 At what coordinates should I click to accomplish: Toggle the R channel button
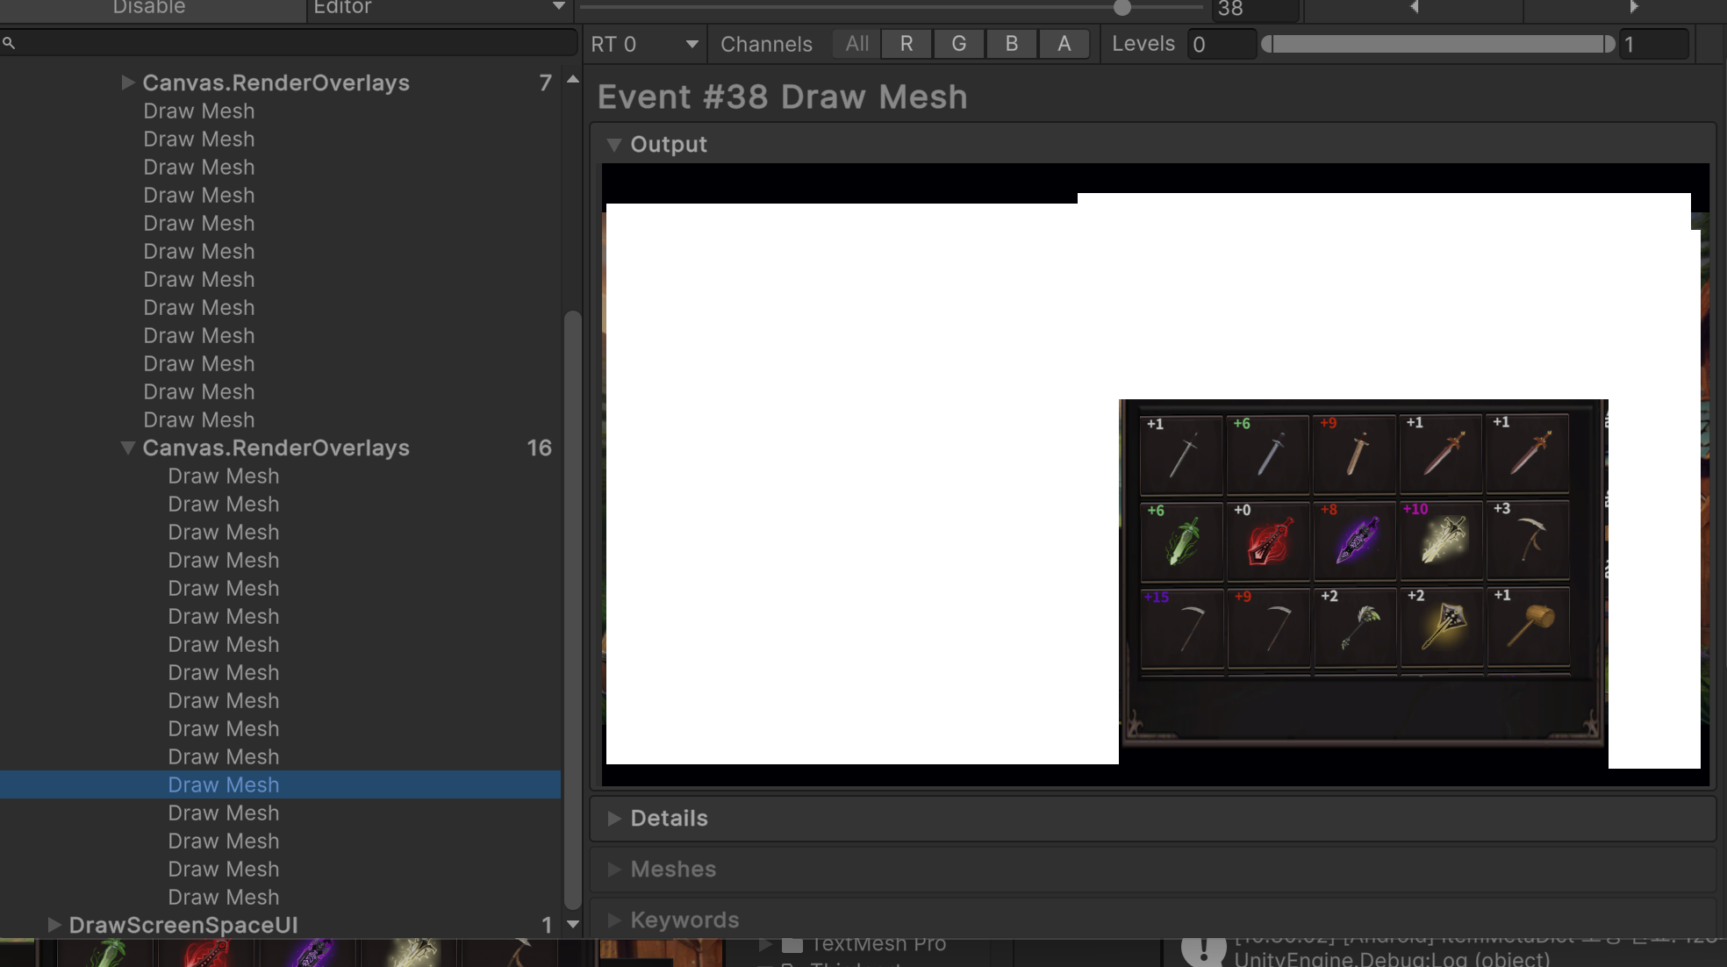click(906, 44)
